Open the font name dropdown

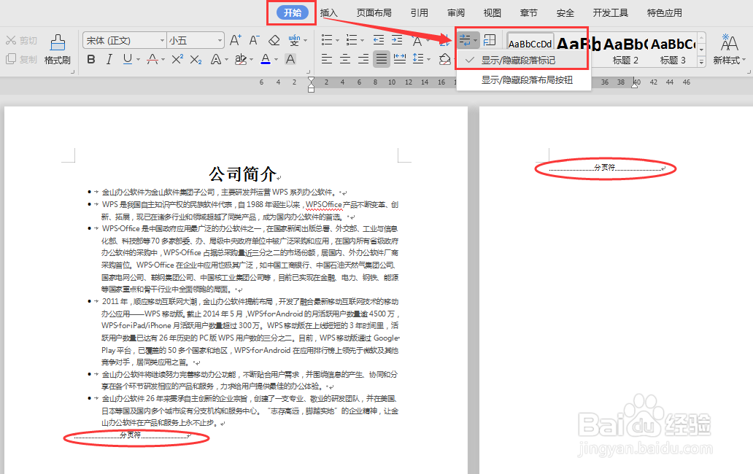pyautogui.click(x=162, y=40)
